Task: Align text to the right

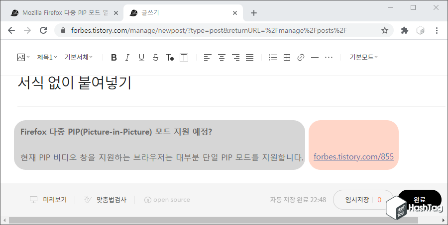Action: [x=236, y=58]
